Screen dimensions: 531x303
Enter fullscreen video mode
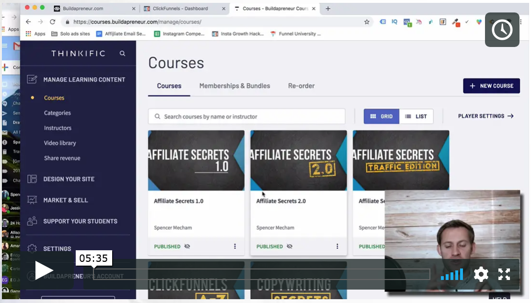pyautogui.click(x=504, y=274)
